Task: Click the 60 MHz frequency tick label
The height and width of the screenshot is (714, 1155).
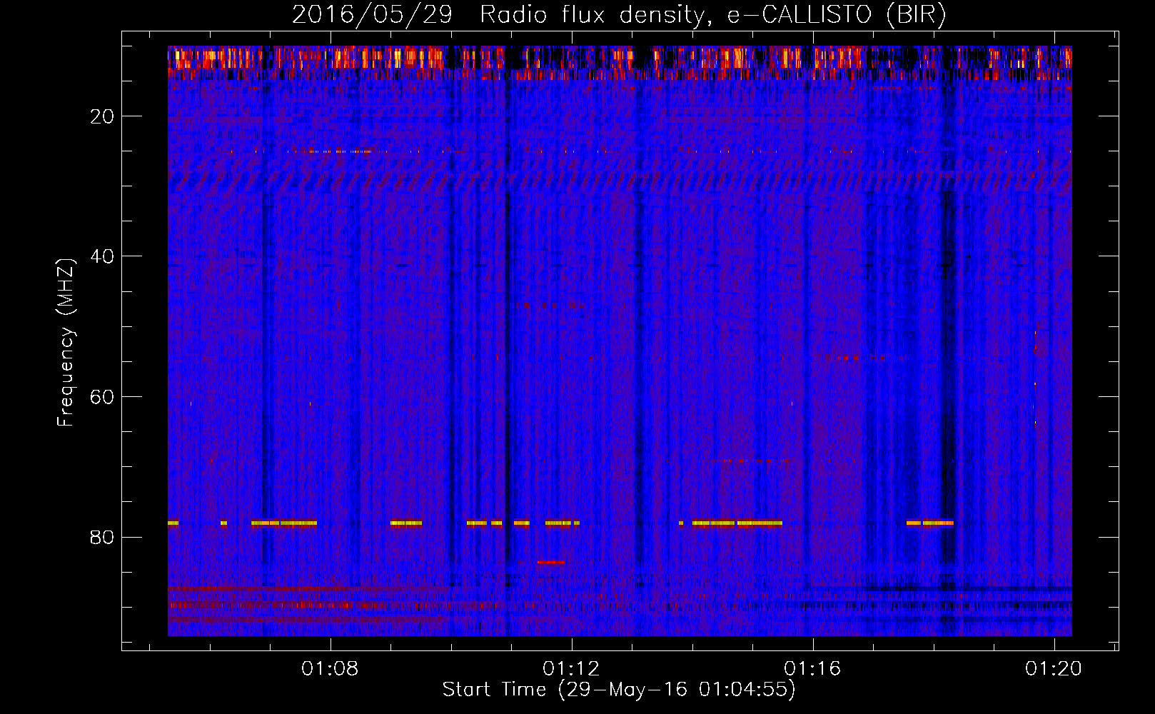Action: (x=102, y=397)
